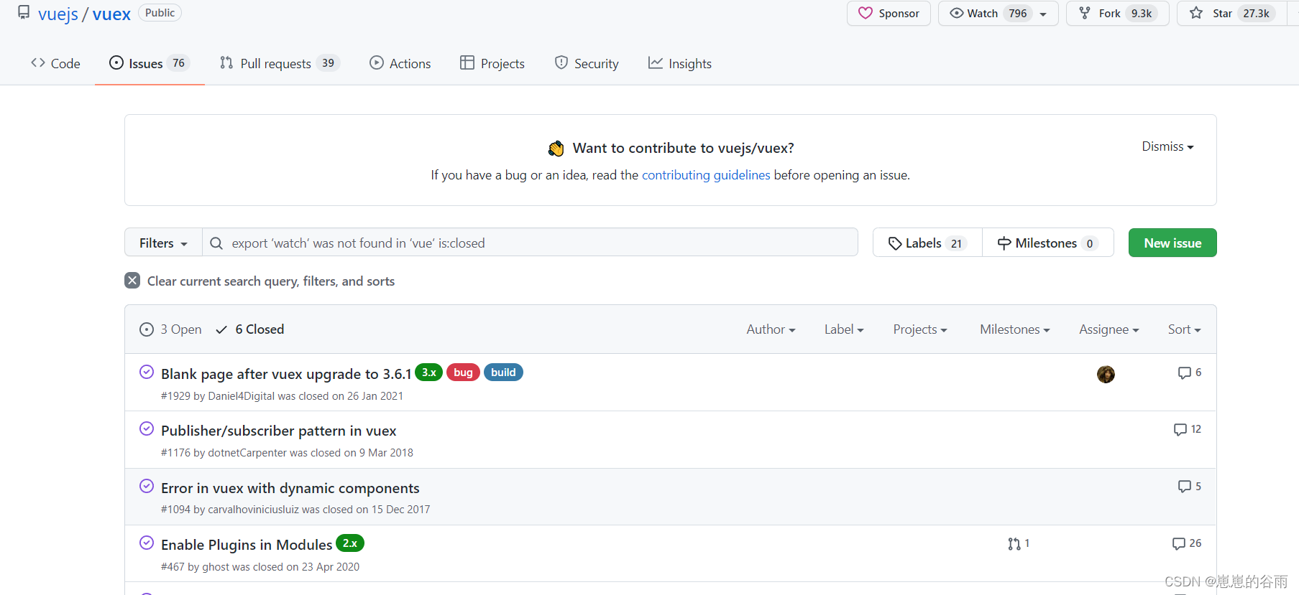
Task: Click closed-issue icon for Enable Plugins issue
Action: [x=147, y=543]
